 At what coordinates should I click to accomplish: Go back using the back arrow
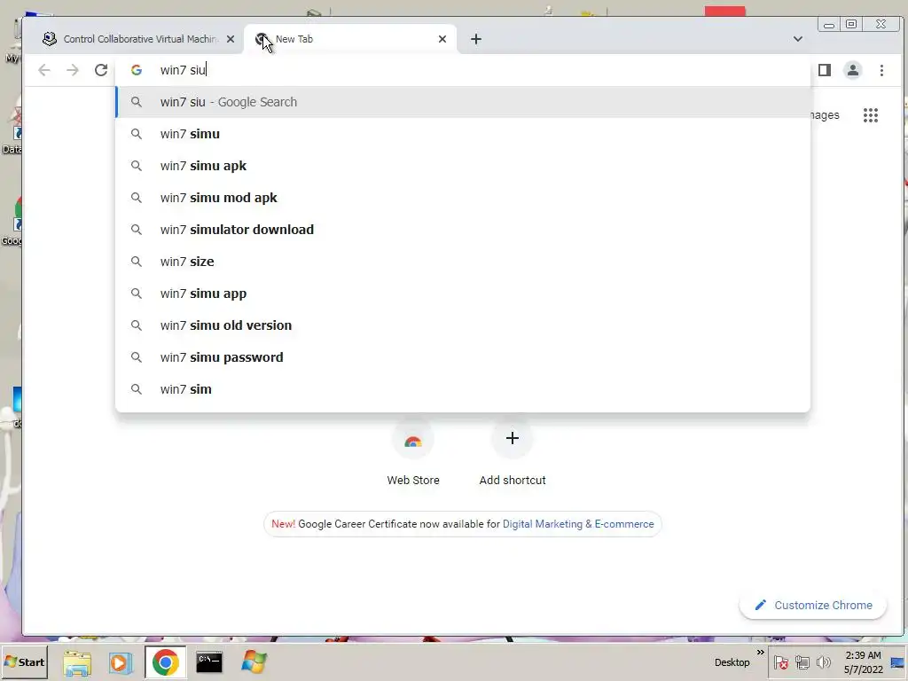[x=44, y=70]
